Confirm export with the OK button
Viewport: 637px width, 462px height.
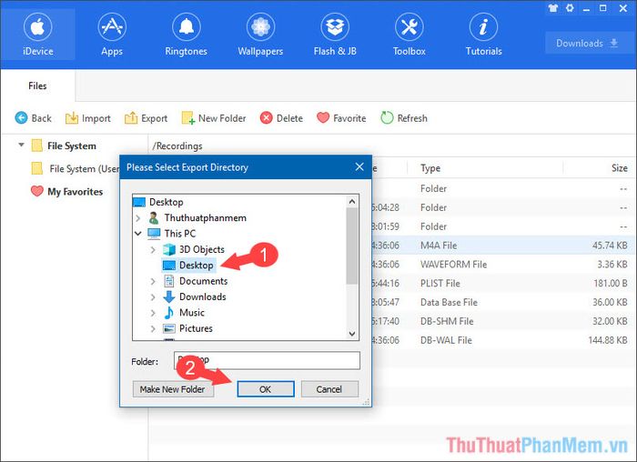pyautogui.click(x=266, y=389)
